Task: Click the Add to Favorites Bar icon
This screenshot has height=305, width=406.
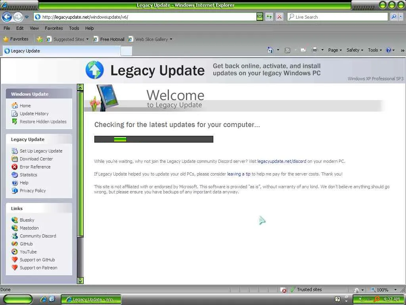Action: click(x=39, y=39)
